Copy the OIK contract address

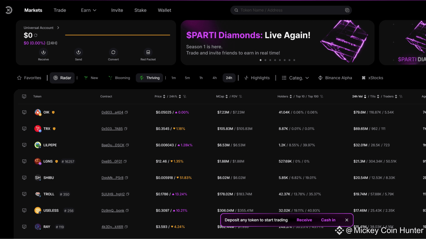126,113
